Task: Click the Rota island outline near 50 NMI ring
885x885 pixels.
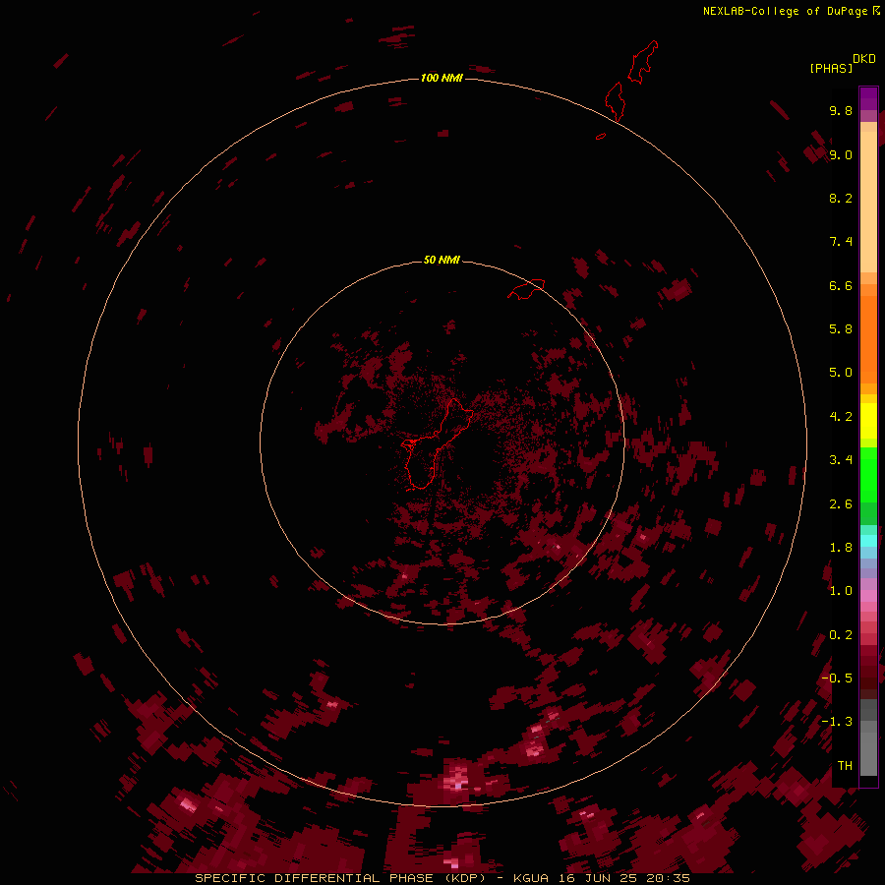Action: (x=527, y=288)
